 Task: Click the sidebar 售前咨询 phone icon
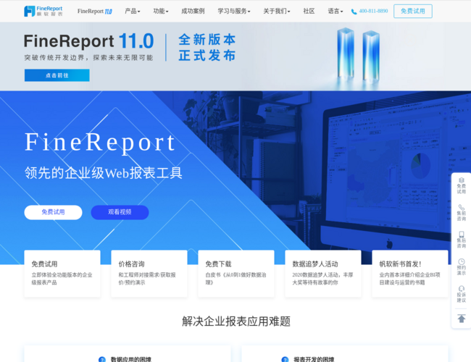(462, 207)
